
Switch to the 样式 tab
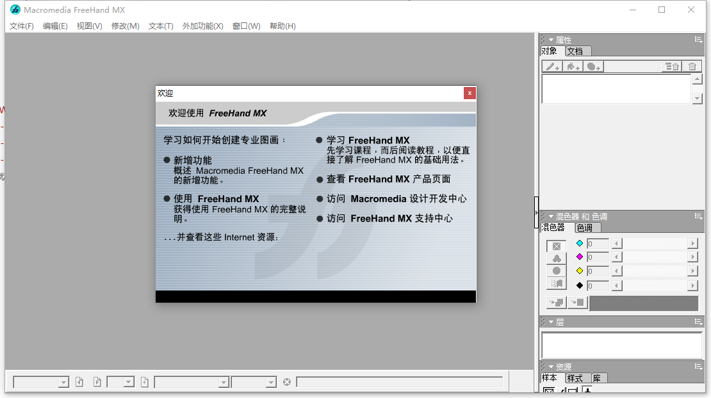tap(578, 378)
